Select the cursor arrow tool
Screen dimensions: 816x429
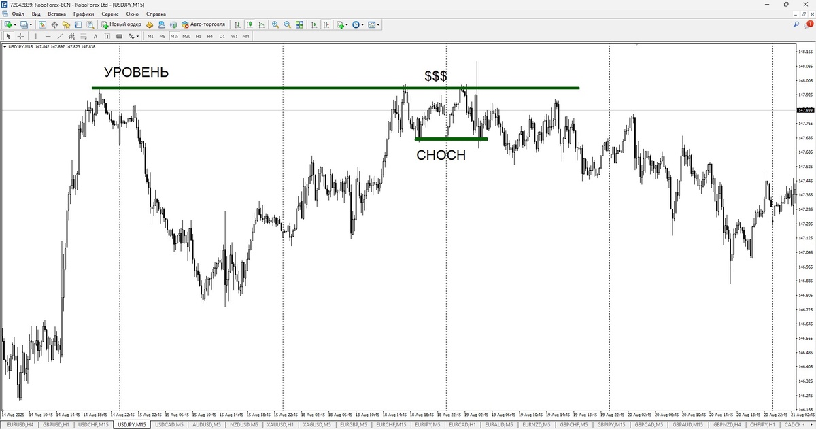[8, 36]
